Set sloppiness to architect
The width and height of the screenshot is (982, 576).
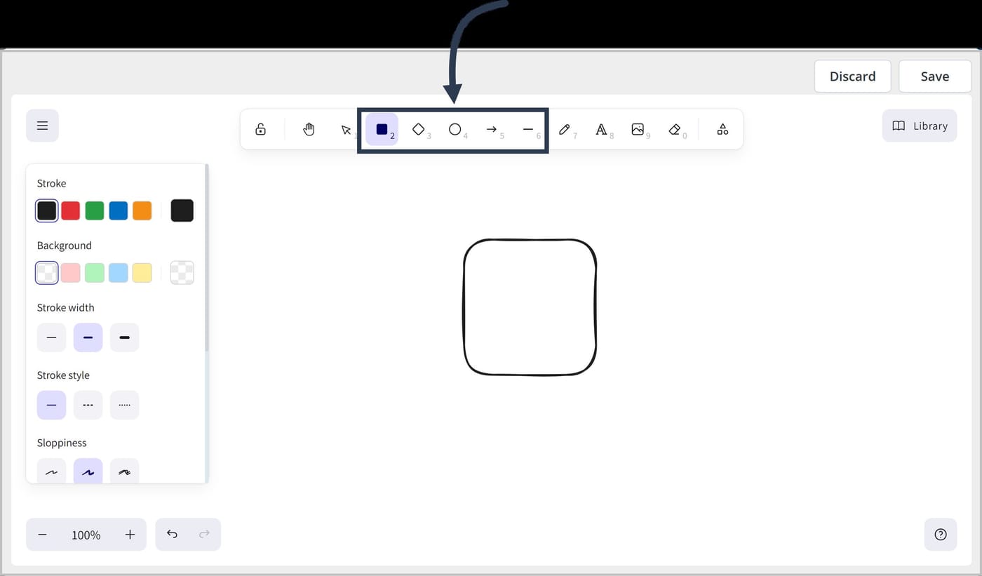pyautogui.click(x=51, y=471)
